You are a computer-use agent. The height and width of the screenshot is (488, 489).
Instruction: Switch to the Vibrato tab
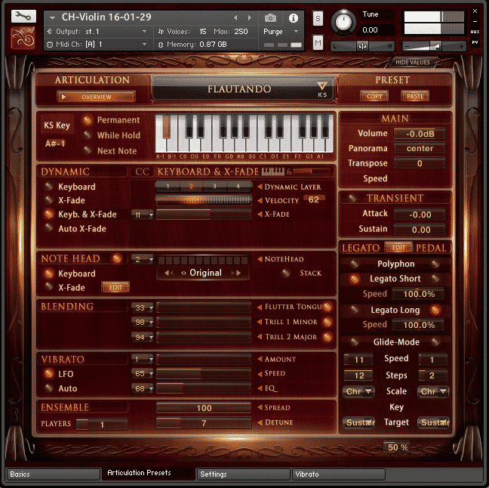tap(339, 474)
